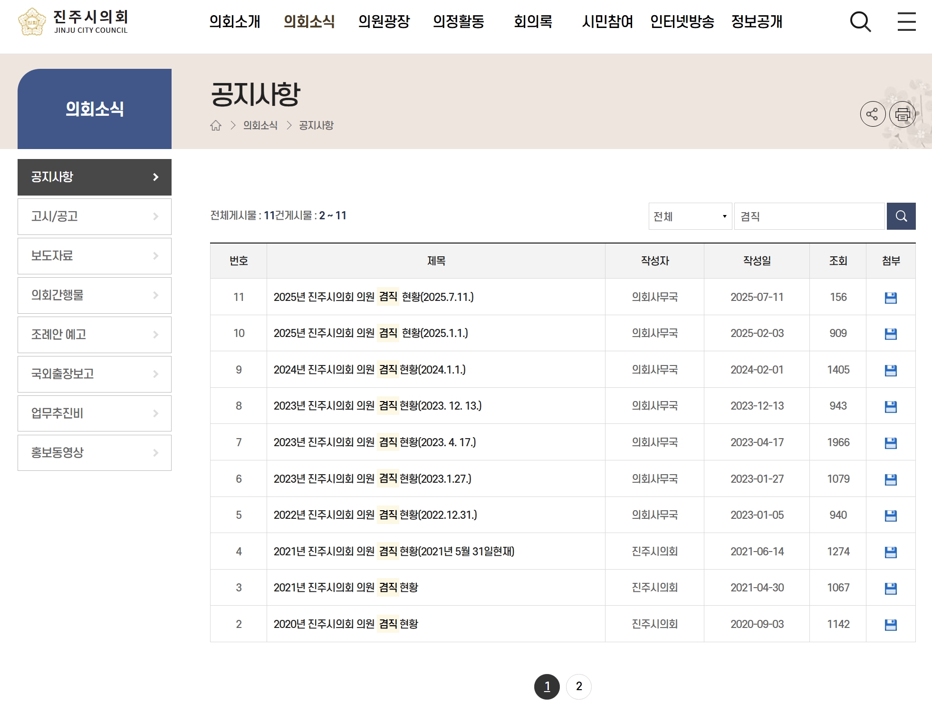Open the hamburger full menu icon
The height and width of the screenshot is (721, 932).
906,22
